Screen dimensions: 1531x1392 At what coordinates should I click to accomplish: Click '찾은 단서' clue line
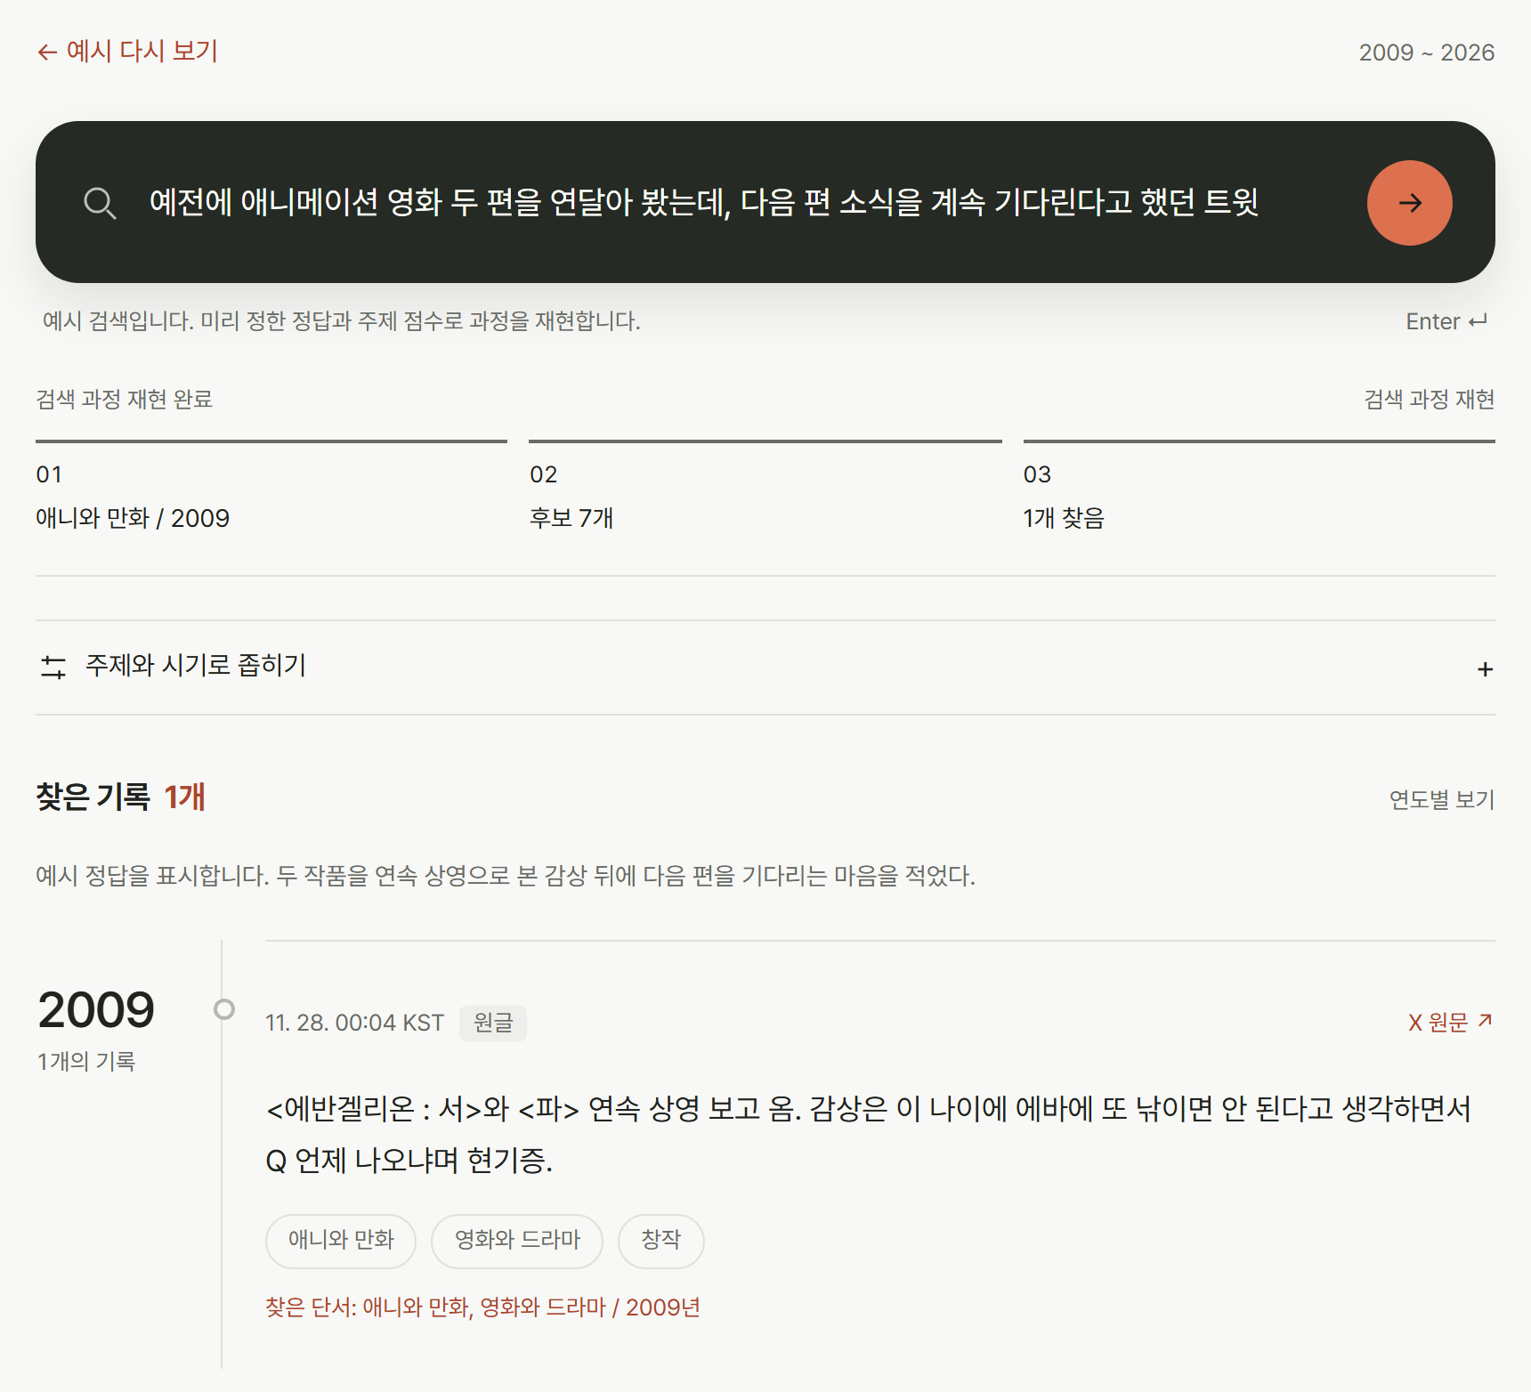click(x=482, y=1307)
